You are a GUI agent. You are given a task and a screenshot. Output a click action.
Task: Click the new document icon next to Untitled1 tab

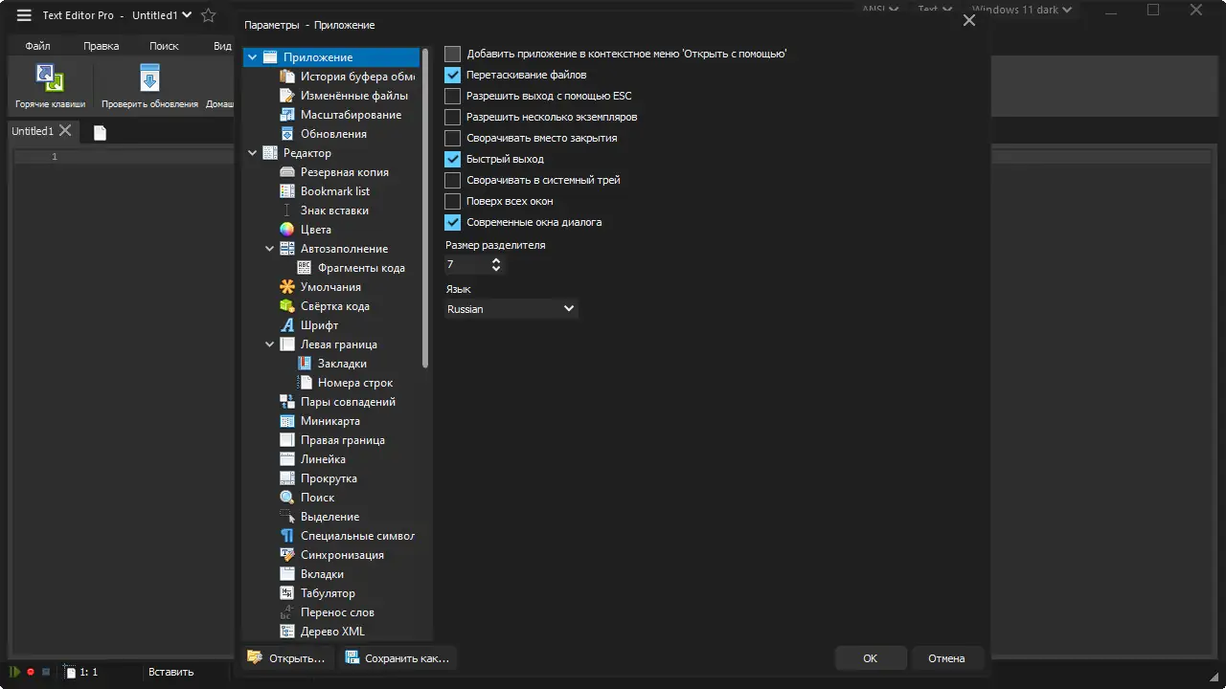[x=100, y=132]
